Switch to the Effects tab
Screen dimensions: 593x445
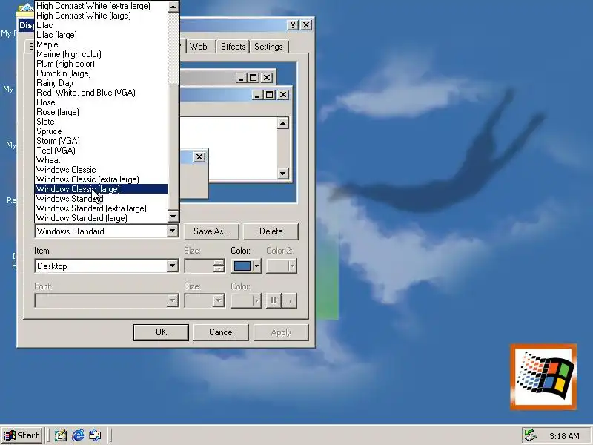233,47
